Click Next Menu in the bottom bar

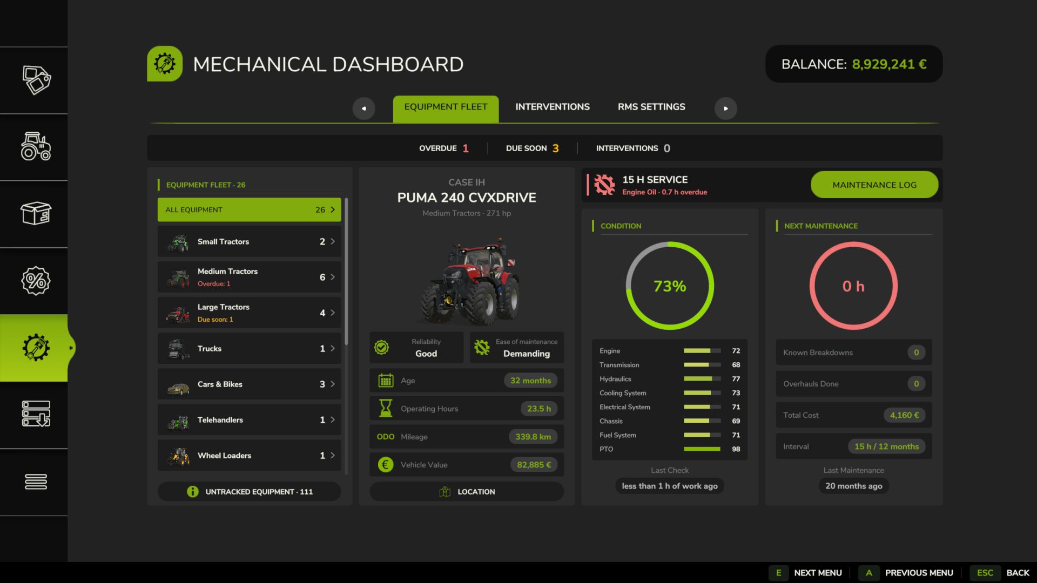point(805,573)
